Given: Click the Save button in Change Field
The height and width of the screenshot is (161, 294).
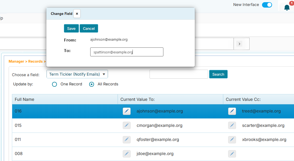Looking at the screenshot, I should pos(71,28).
